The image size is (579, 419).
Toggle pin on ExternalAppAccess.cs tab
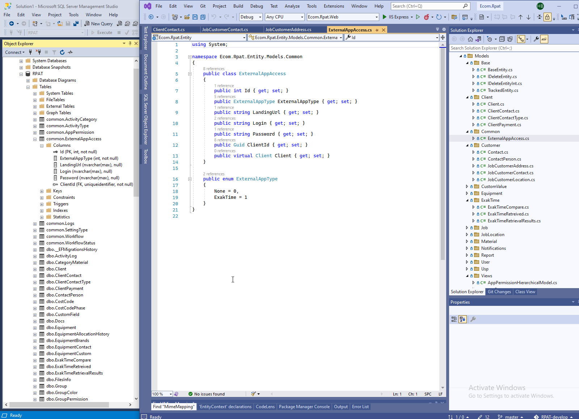[x=377, y=30]
